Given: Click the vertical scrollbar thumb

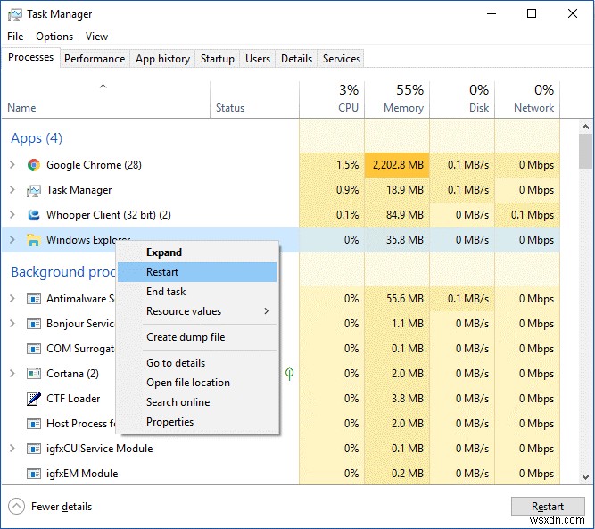Looking at the screenshot, I should (x=585, y=152).
